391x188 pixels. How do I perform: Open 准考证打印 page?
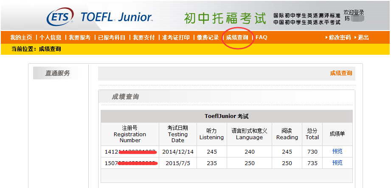click(176, 37)
